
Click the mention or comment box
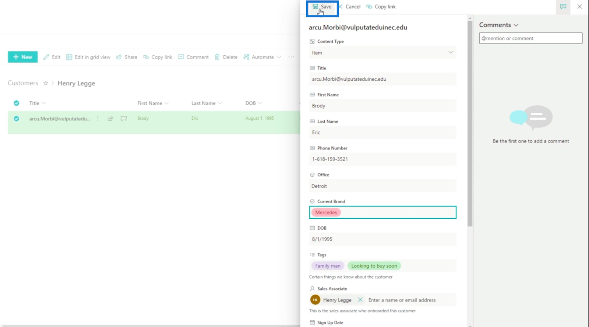(530, 38)
